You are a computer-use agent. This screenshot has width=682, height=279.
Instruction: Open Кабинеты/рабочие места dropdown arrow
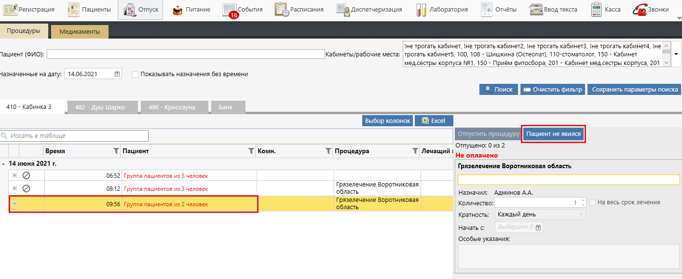[676, 54]
